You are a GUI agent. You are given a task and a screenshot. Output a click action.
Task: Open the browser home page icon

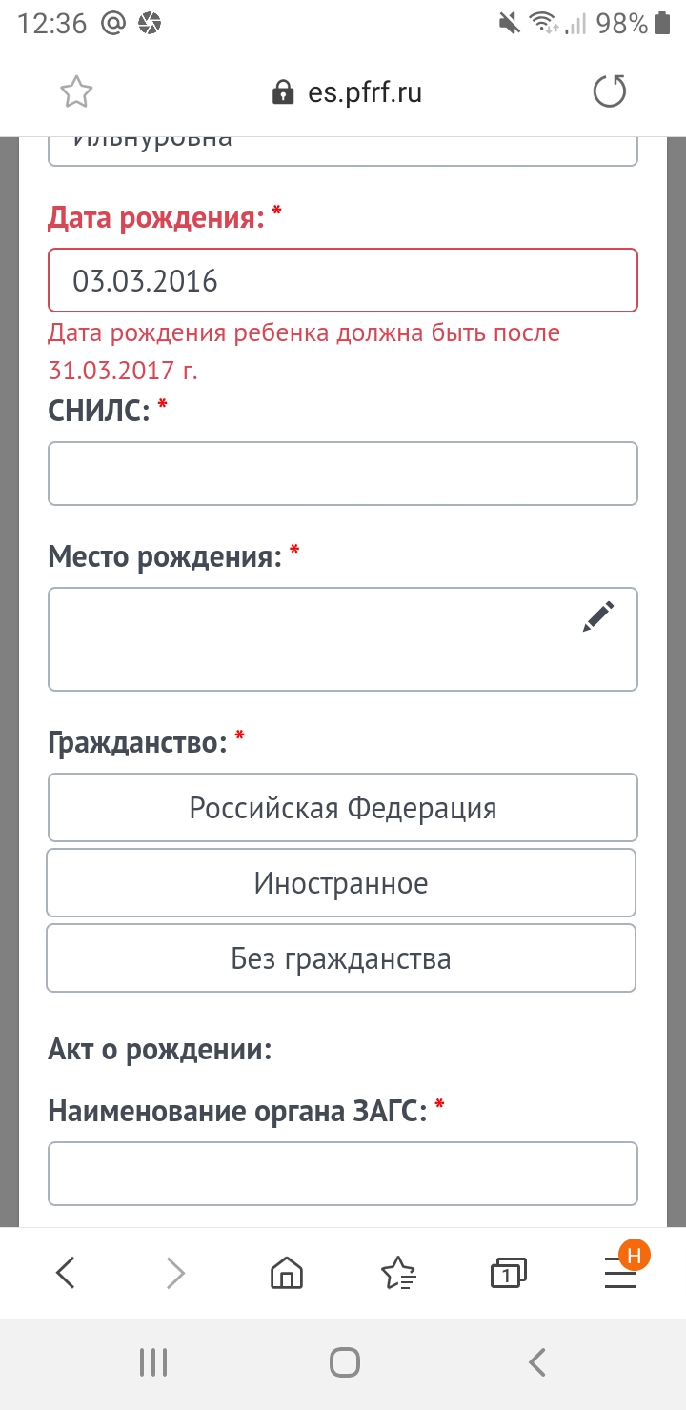pyautogui.click(x=287, y=1272)
